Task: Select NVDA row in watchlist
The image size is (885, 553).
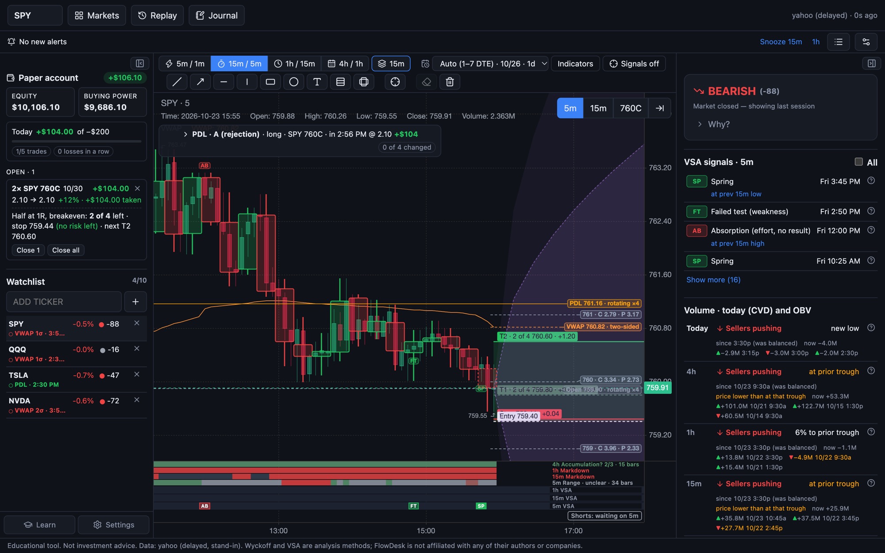Action: point(77,405)
